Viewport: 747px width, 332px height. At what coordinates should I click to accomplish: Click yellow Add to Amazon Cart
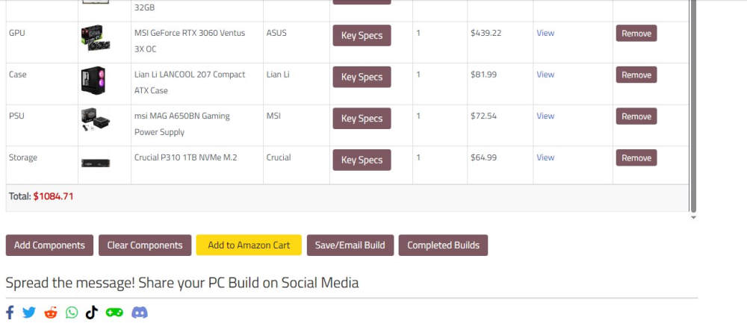[249, 245]
